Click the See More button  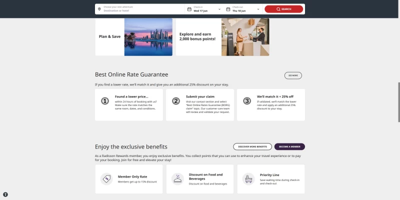click(x=293, y=75)
